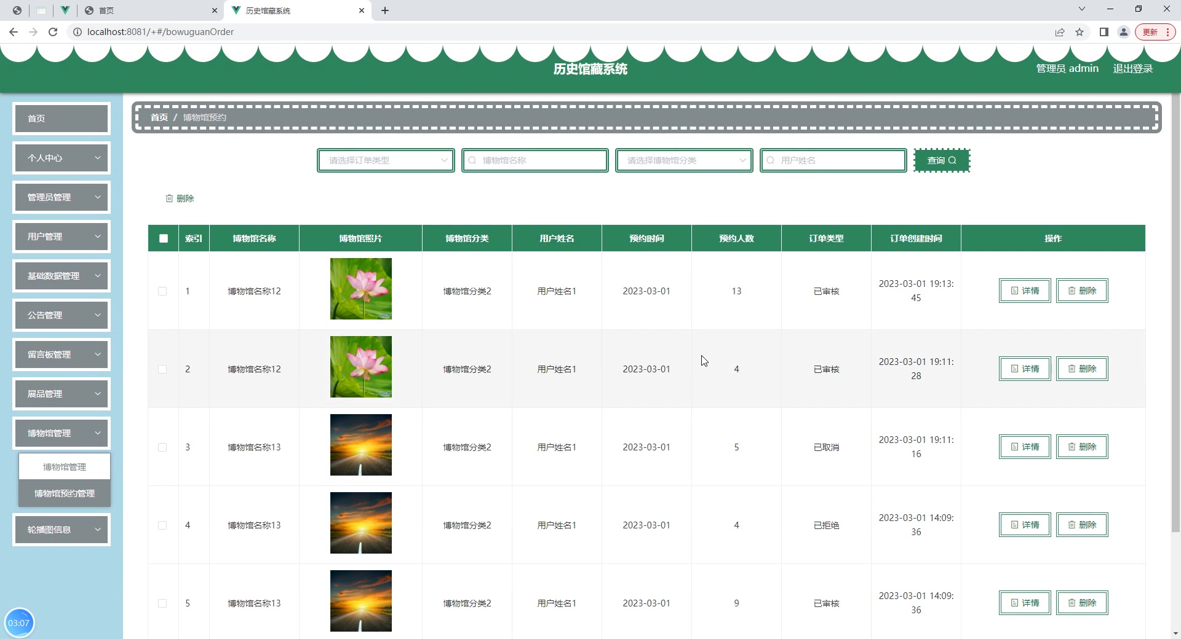Reload the page with refresh icon
Image resolution: width=1181 pixels, height=639 pixels.
[x=53, y=32]
